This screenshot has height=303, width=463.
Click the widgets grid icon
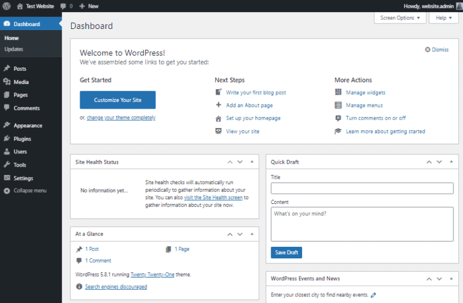338,92
